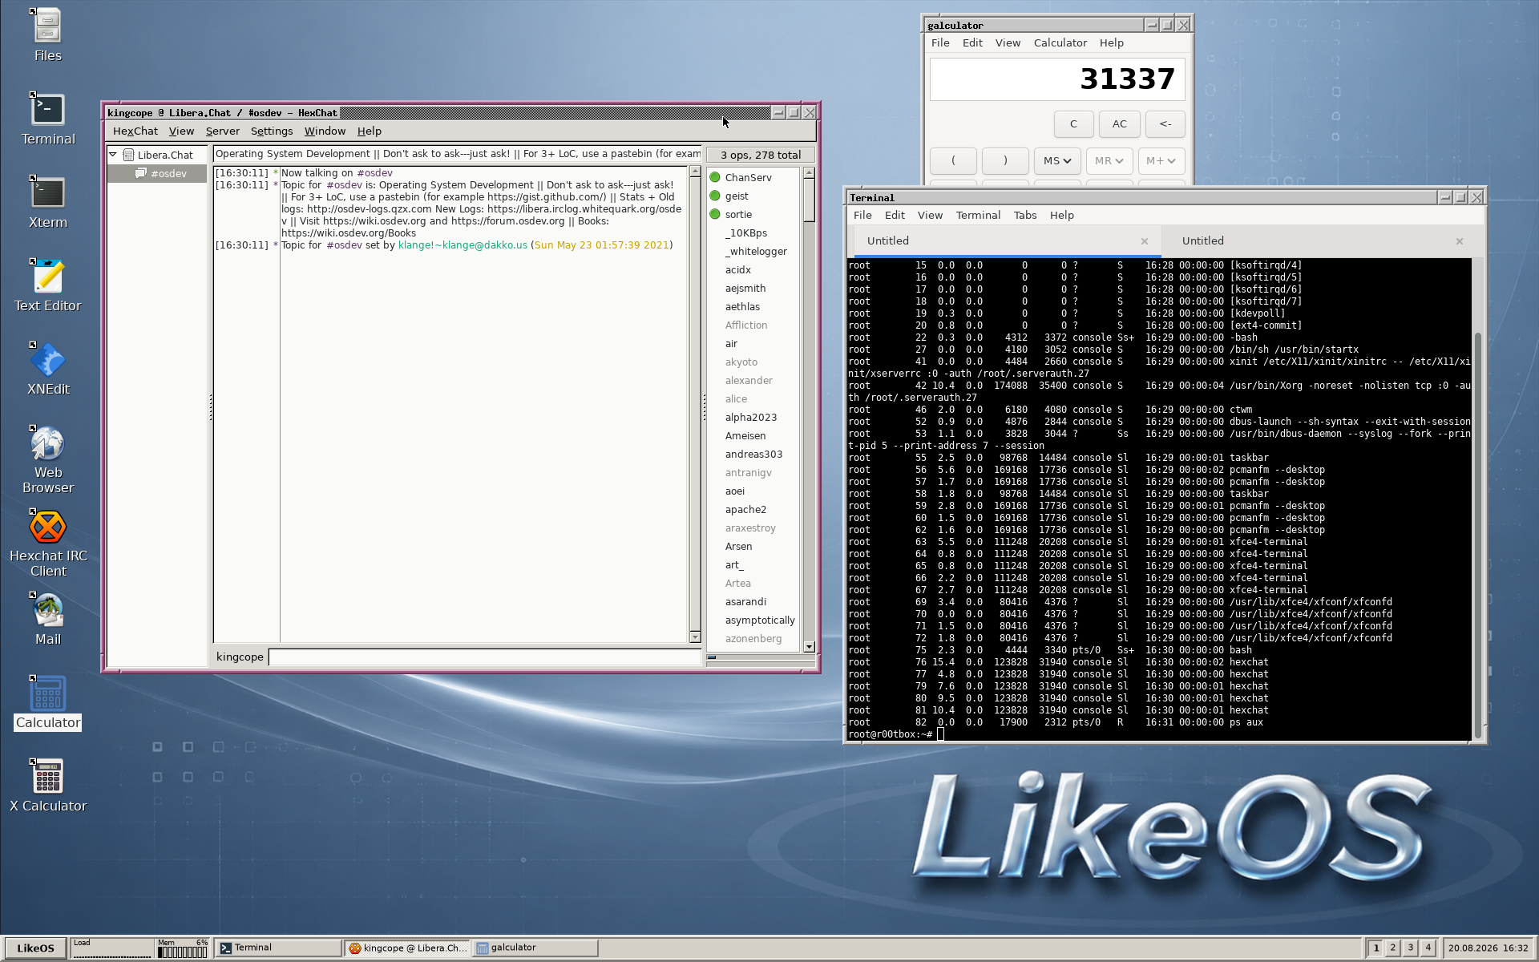Select user andreas303 in user list
Viewport: 1539px width, 962px height.
point(753,455)
